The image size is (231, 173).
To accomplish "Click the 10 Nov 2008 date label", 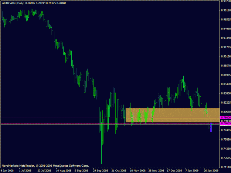I will click(138, 171).
